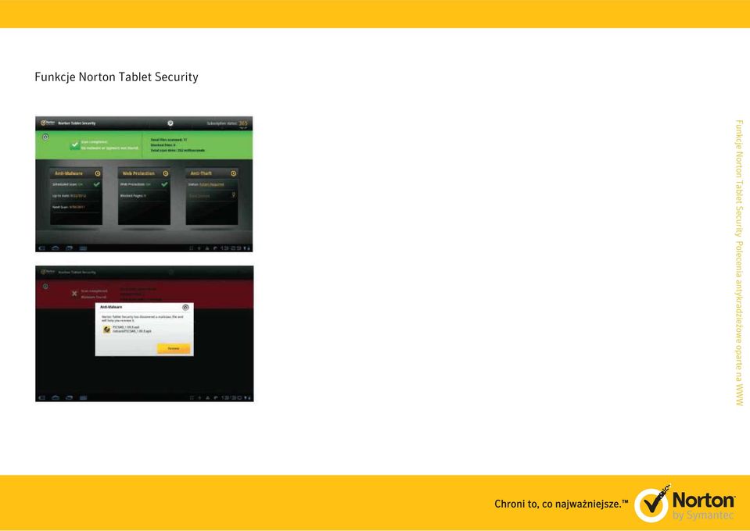The image size is (750, 531).
Task: Click the Up to date row in Anti-Malware
Action: point(76,196)
